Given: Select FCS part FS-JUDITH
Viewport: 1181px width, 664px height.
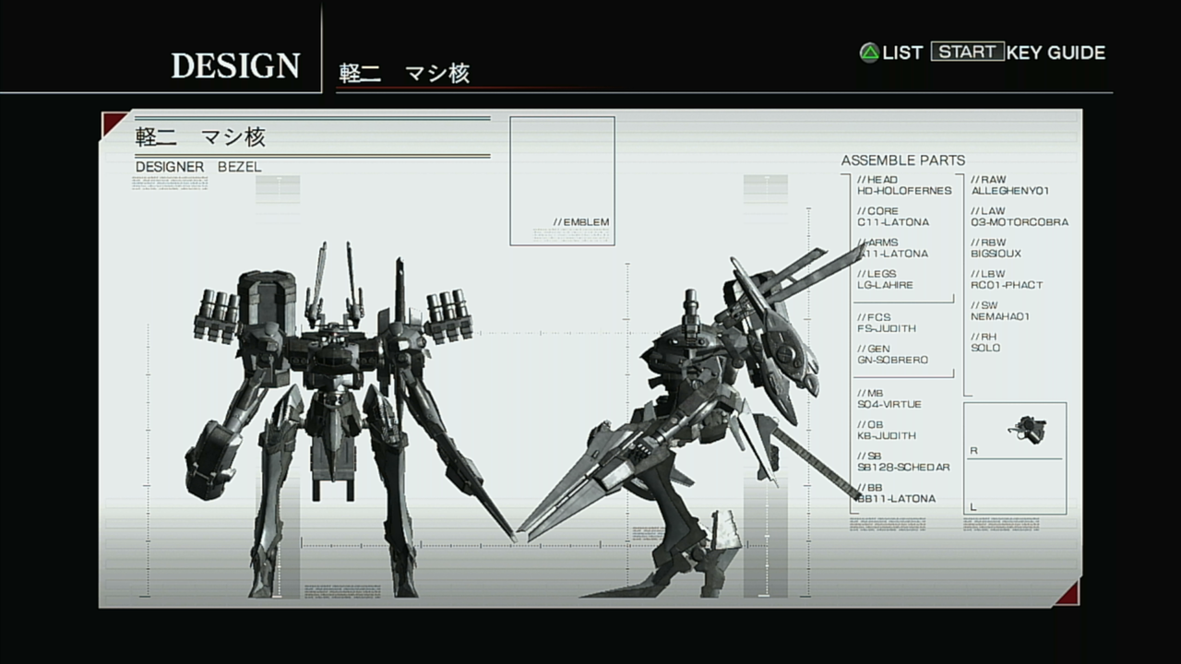Looking at the screenshot, I should (x=886, y=328).
